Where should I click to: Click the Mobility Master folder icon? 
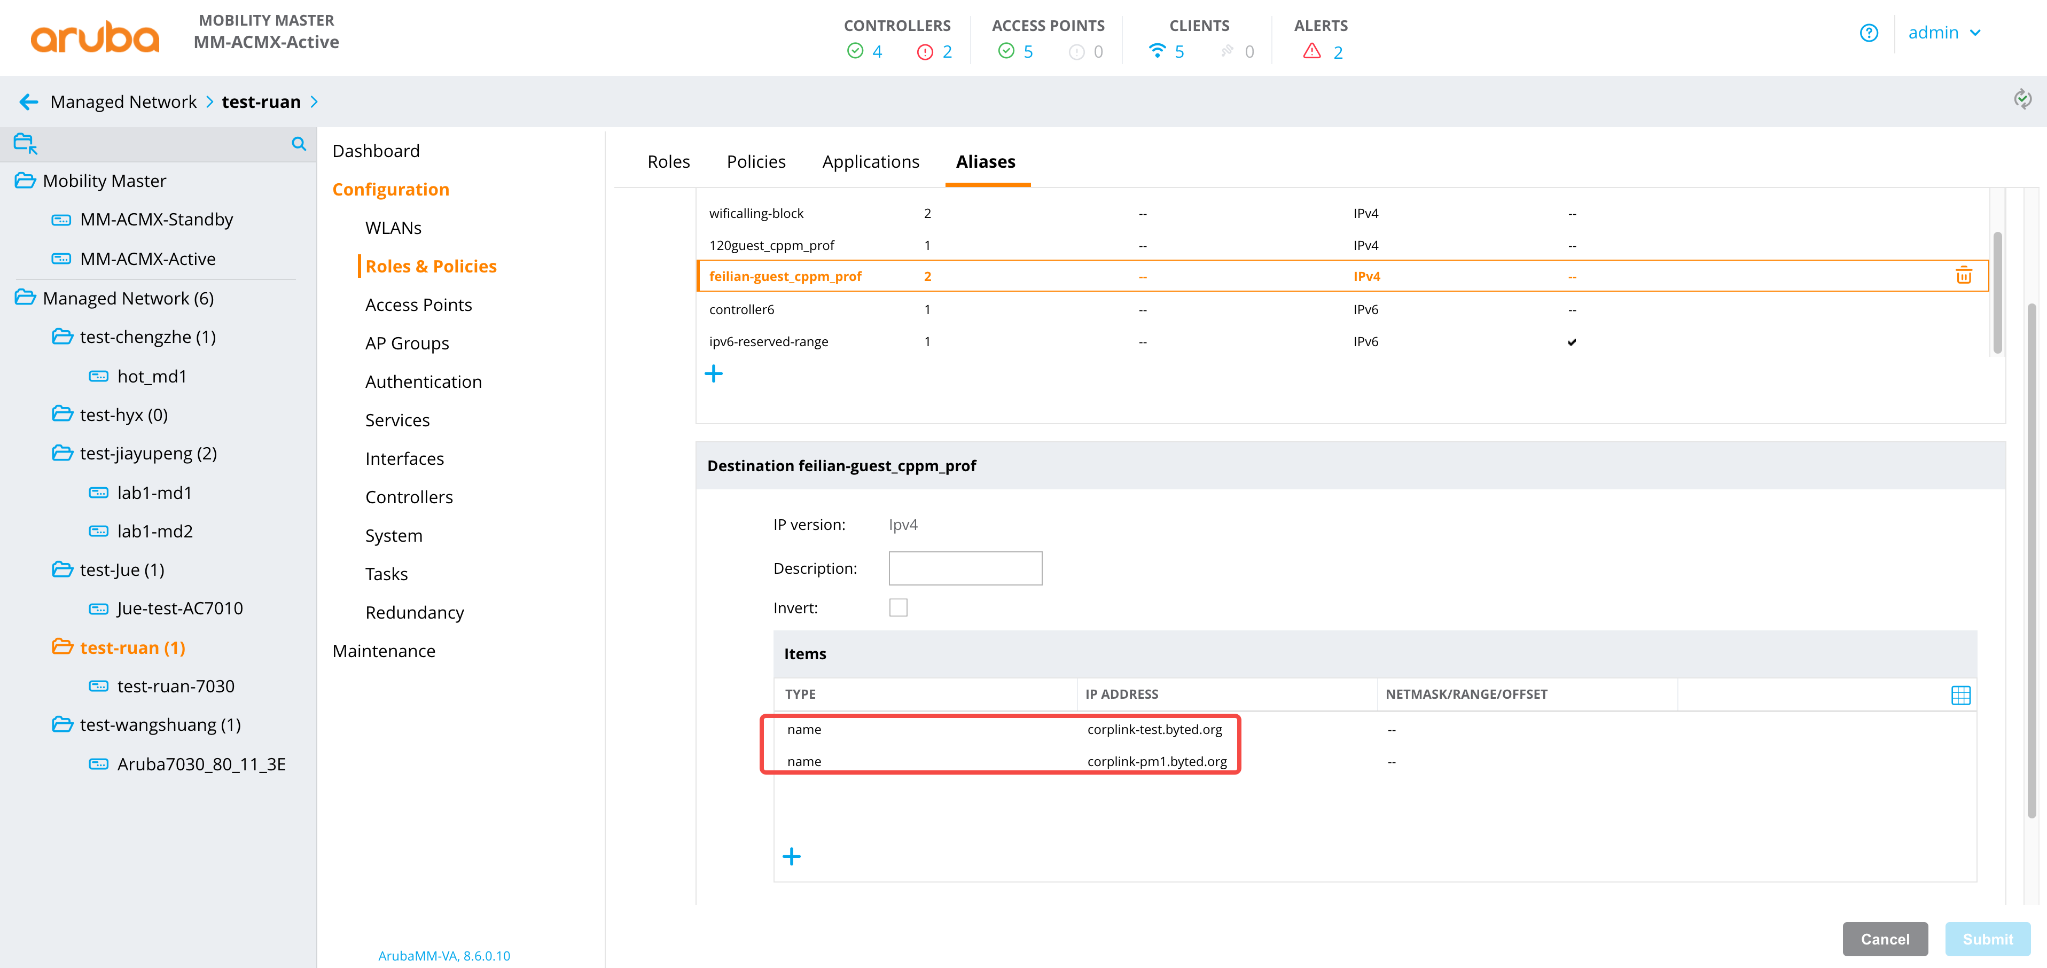pos(26,181)
